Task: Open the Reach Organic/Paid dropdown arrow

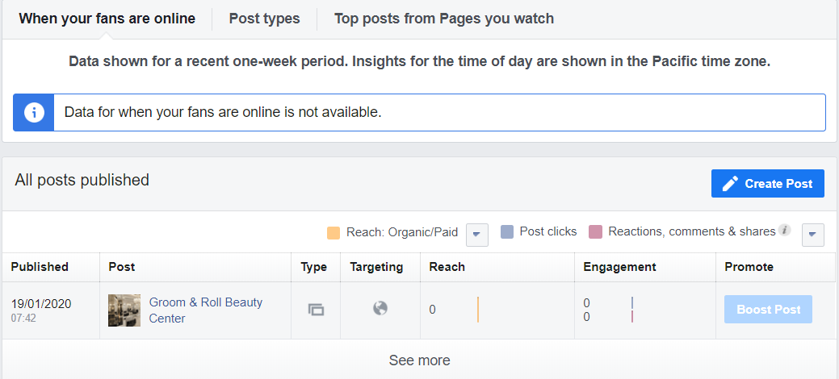Action: pyautogui.click(x=476, y=234)
